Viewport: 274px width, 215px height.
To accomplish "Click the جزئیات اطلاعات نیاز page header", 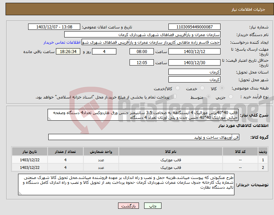I will pos(248,9).
